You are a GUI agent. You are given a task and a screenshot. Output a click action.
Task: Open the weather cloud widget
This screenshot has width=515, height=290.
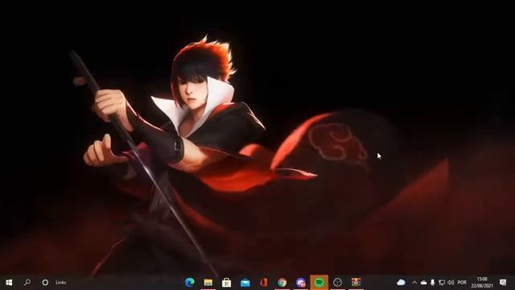click(x=401, y=283)
